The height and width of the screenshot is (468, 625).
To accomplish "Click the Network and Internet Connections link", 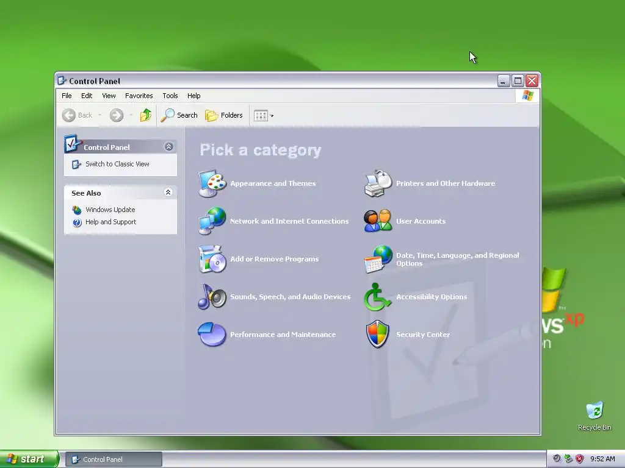I will point(289,221).
